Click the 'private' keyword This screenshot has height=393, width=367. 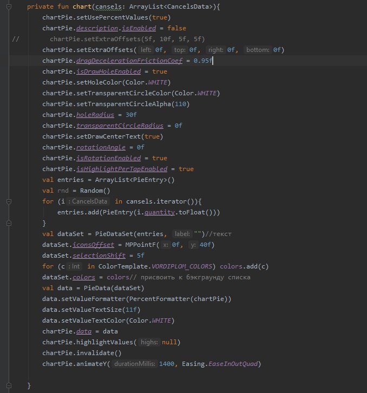pyautogui.click(x=41, y=7)
